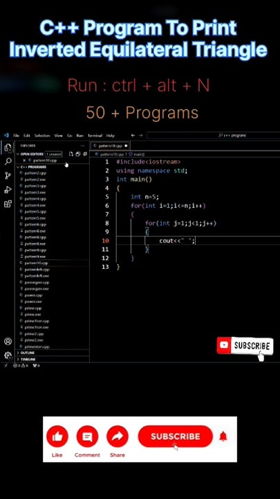The width and height of the screenshot is (280, 499).
Task: Click the overlay Comment icon
Action: coord(87,437)
